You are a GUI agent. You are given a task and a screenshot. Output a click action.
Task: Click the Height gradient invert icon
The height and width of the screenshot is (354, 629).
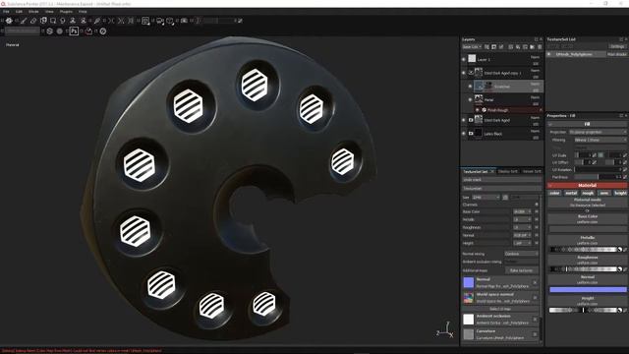point(620,311)
